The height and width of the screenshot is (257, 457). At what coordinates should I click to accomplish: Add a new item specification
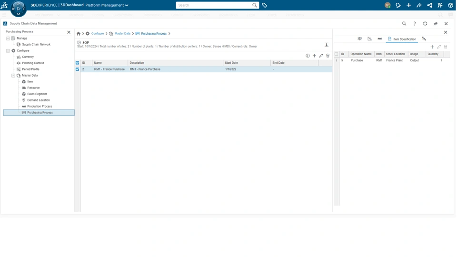[432, 47]
